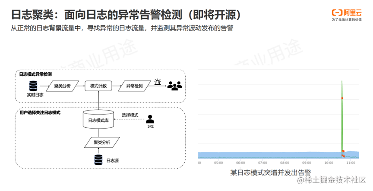Screen dimensions: 373x191
Task: Click the highest red anomaly marker on spike
Action: 342,98
